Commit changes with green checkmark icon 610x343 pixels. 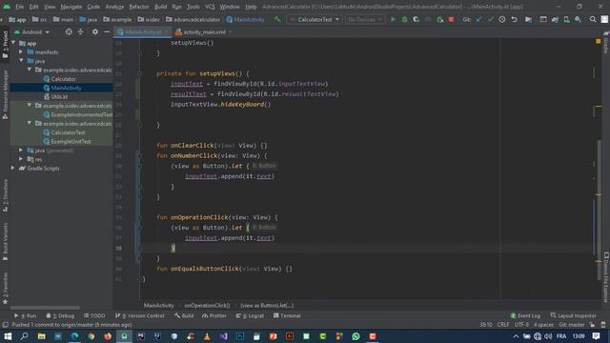[491, 19]
